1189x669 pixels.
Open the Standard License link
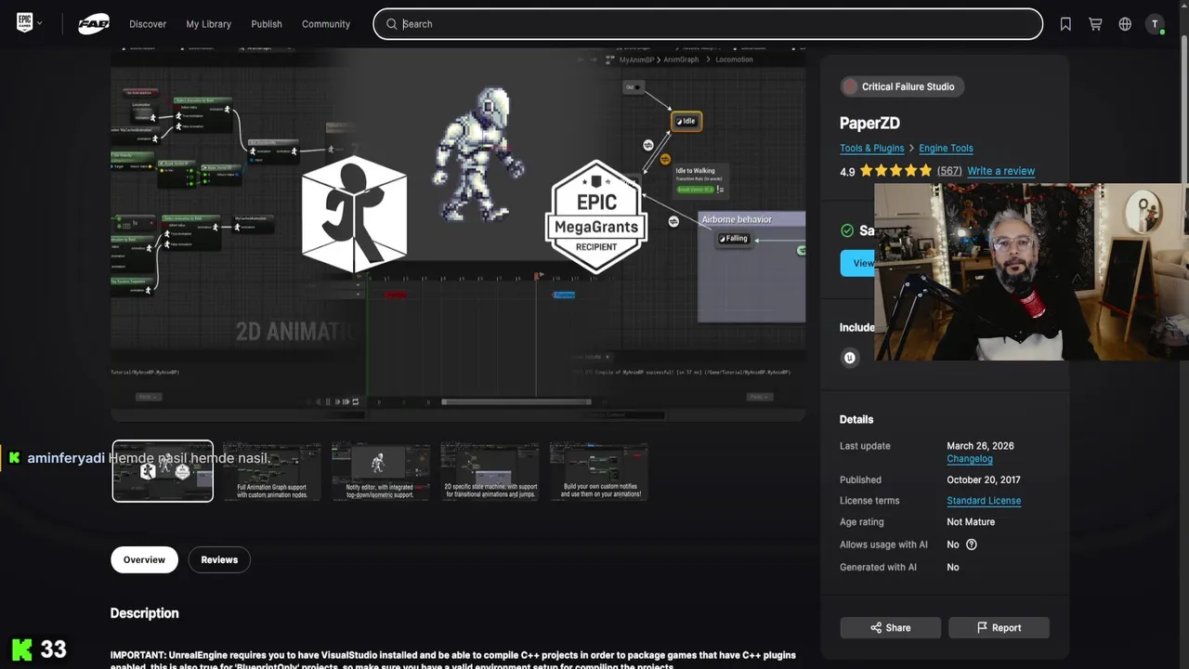(x=984, y=501)
